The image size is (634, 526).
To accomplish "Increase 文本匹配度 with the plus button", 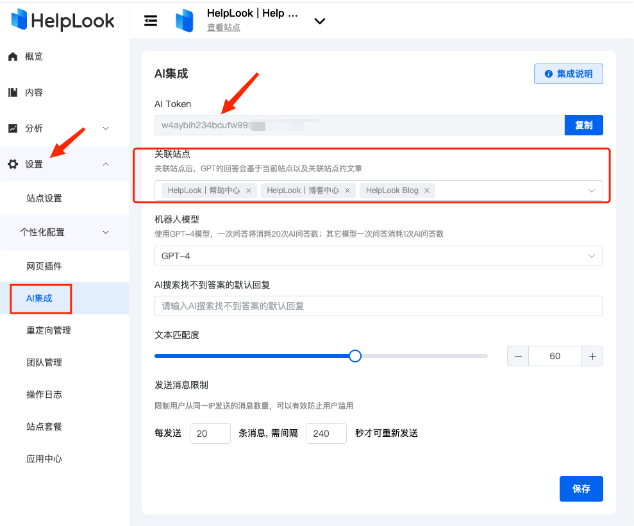I will pos(592,356).
